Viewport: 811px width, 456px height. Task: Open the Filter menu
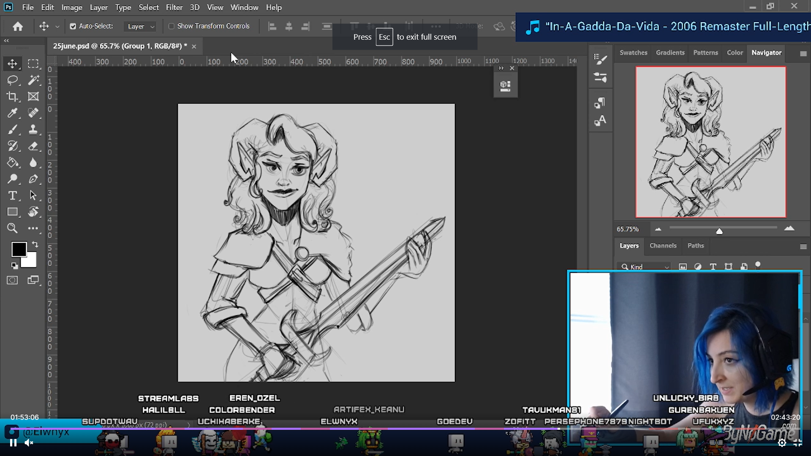174,7
